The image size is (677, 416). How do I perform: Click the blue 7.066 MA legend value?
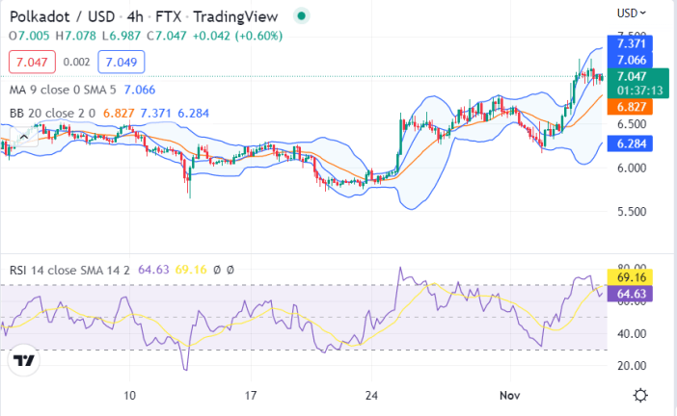140,90
